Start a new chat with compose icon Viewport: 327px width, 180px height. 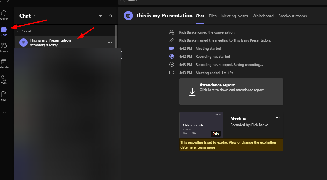110,16
